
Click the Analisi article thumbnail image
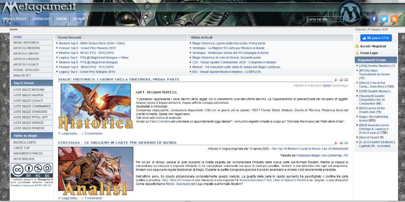click(x=96, y=170)
